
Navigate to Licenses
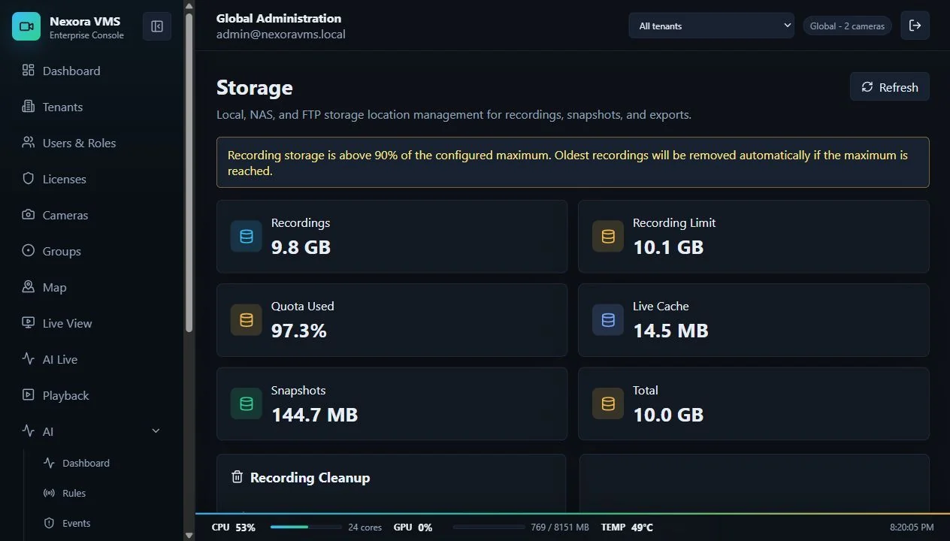(92, 179)
